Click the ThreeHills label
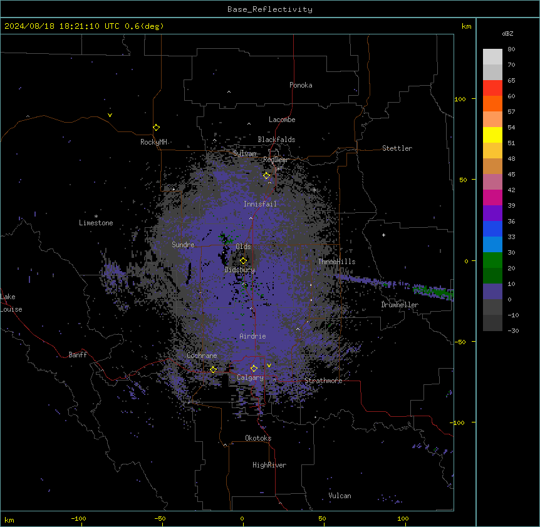 click(x=336, y=262)
